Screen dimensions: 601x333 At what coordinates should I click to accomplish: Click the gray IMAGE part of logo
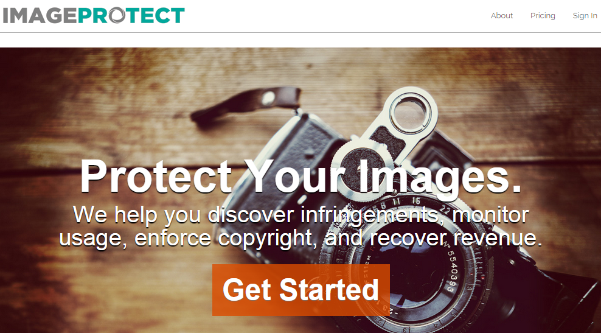click(40, 16)
